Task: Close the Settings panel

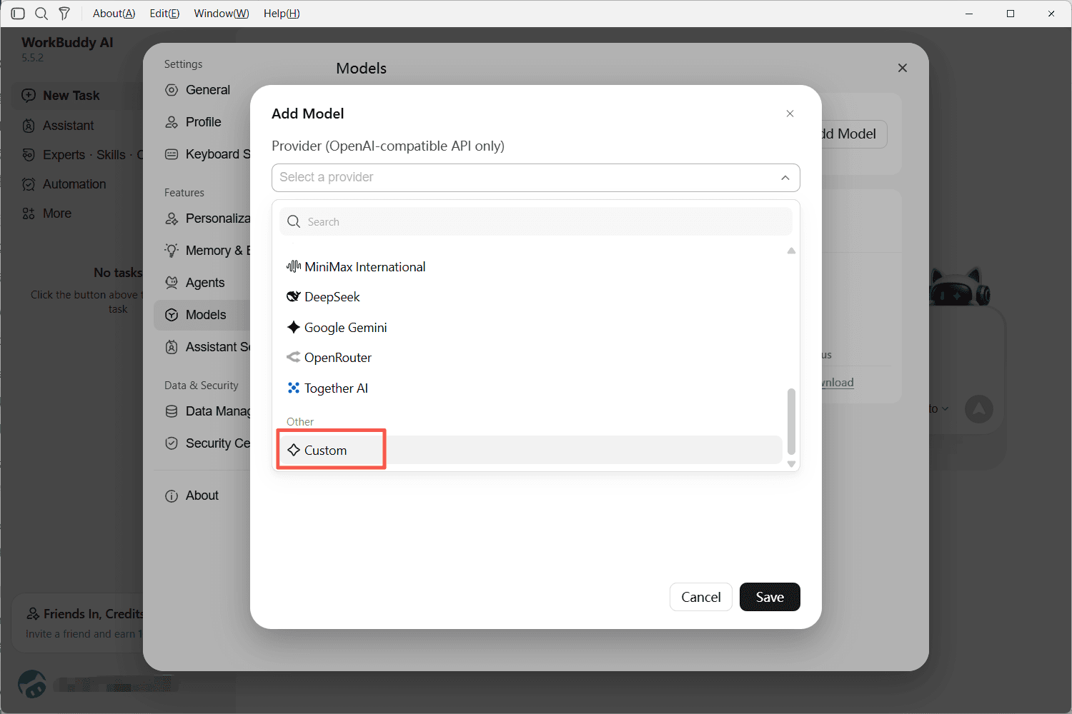Action: 903,68
